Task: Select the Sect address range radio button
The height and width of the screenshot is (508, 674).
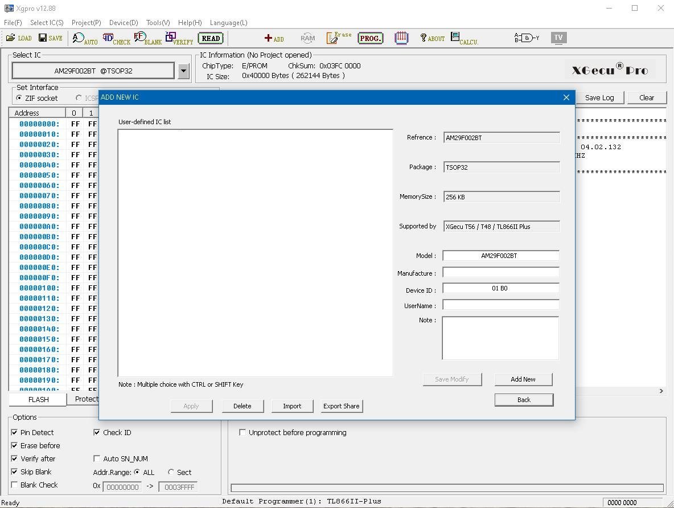Action: (171, 472)
